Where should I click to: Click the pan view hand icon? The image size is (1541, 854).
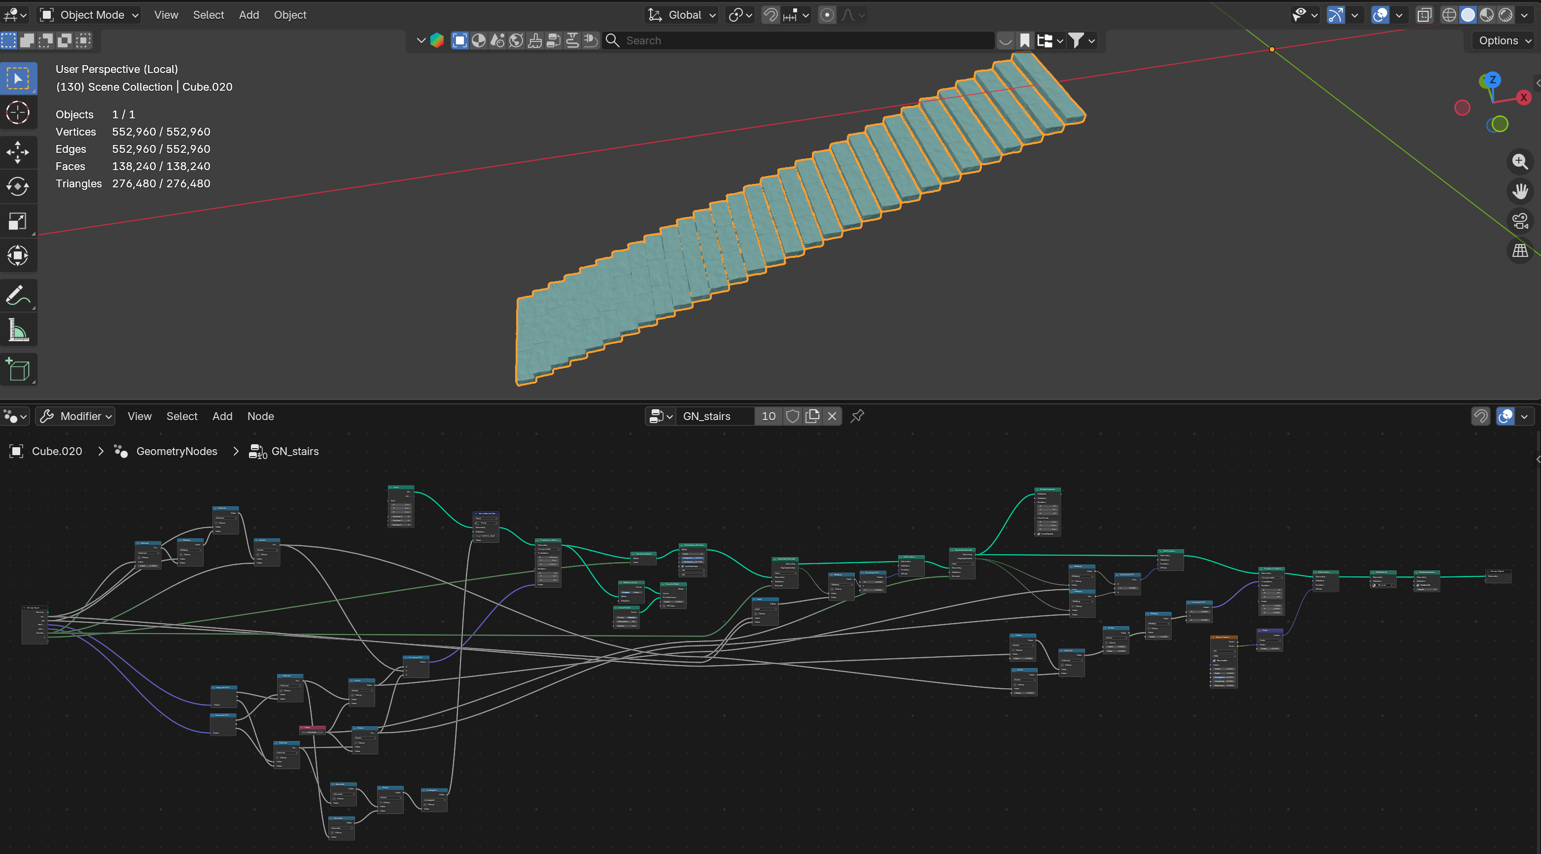(1520, 191)
